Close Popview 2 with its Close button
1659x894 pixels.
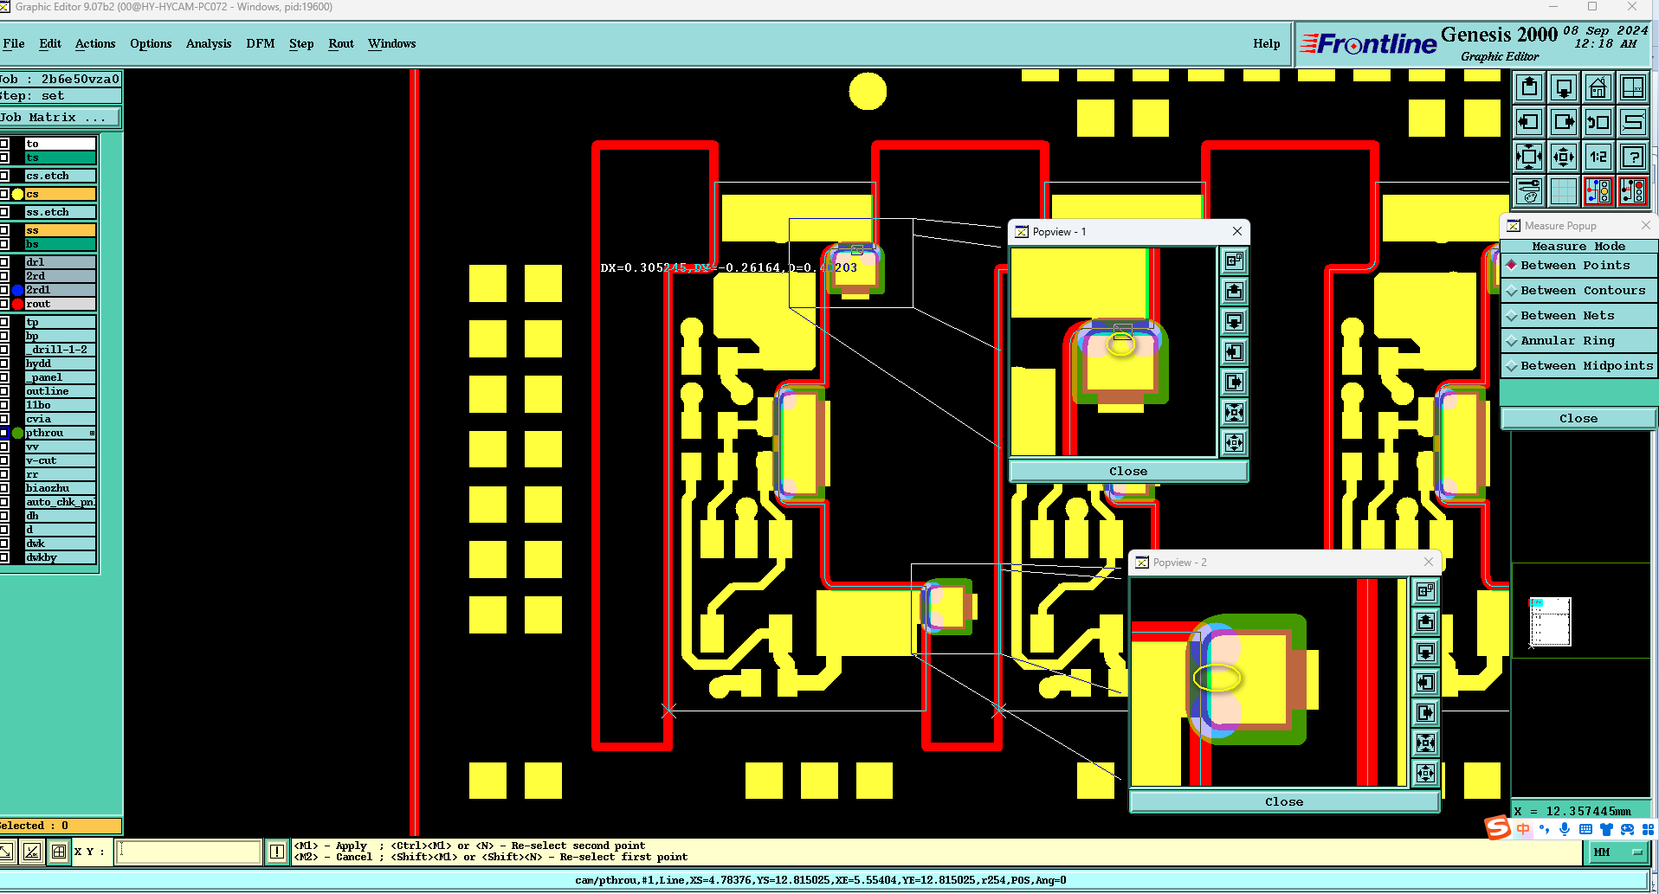click(1284, 802)
